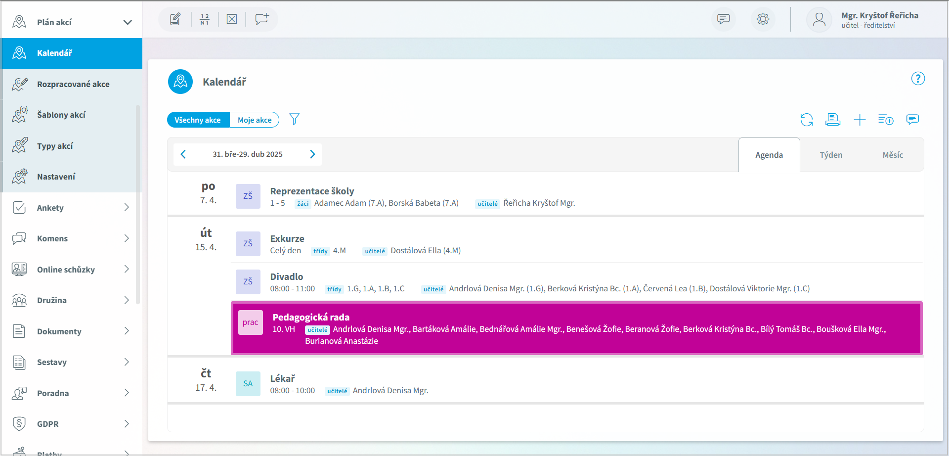Expand the Poradna menu
949x456 pixels.
(x=72, y=393)
